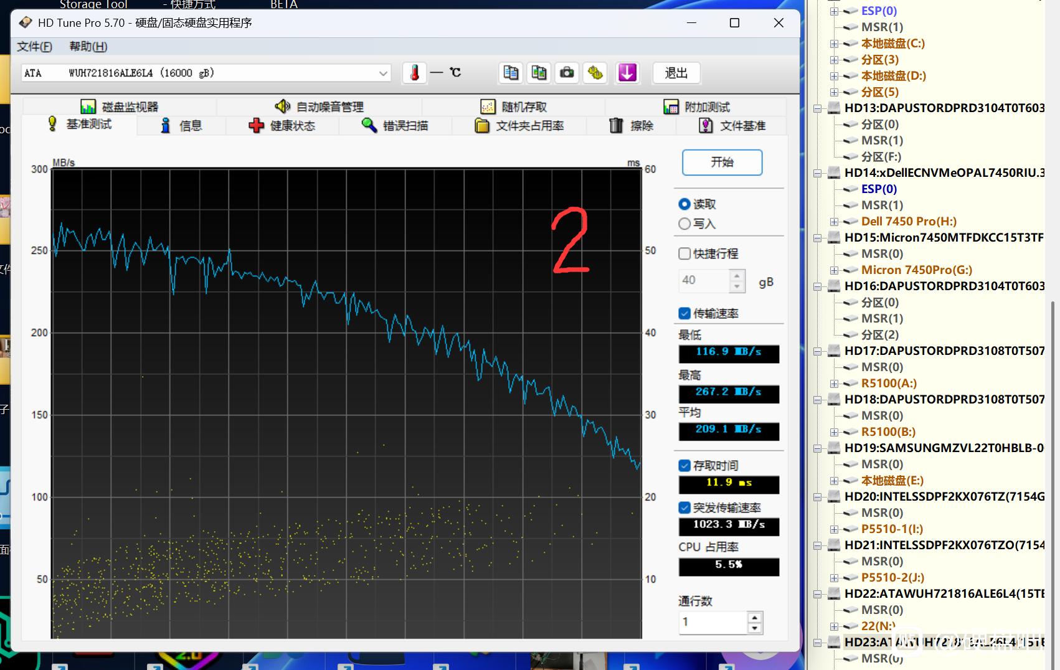Expand the 本地磁盘(C:) node
This screenshot has height=670, width=1060.
(x=834, y=44)
